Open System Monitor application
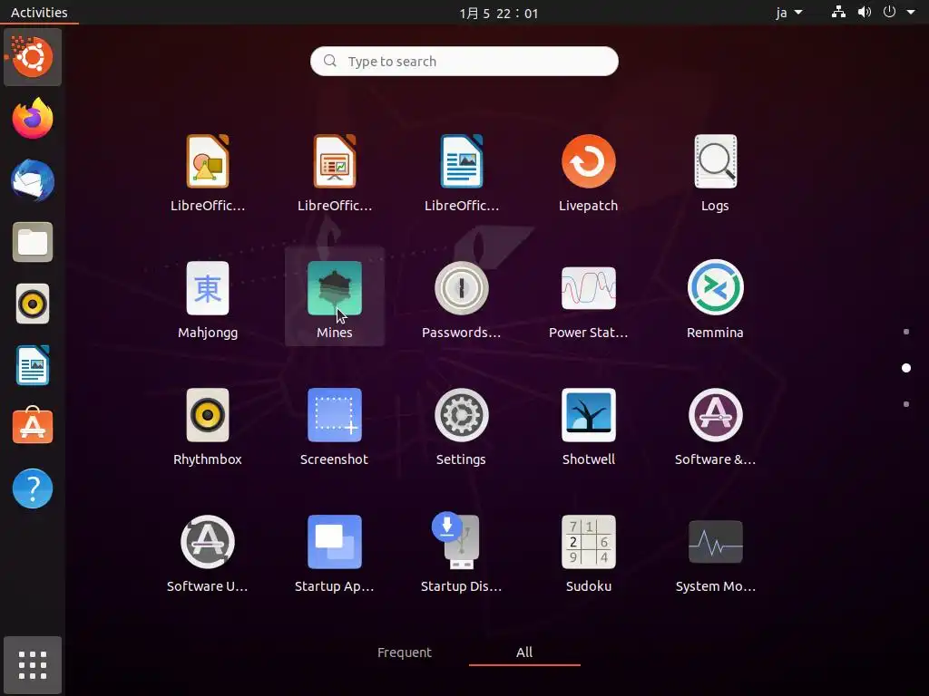Image resolution: width=929 pixels, height=696 pixels. pyautogui.click(x=715, y=542)
